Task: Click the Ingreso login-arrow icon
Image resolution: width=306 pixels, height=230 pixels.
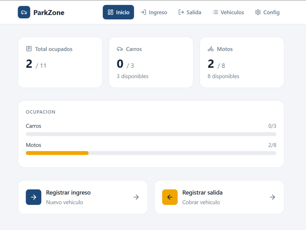Action: point(144,12)
